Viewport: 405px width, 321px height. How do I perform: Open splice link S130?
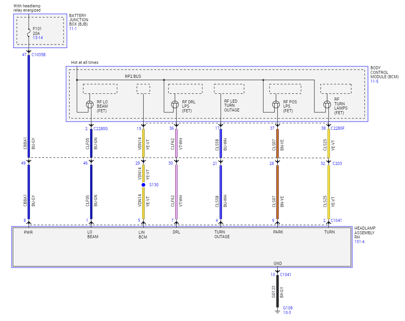pyautogui.click(x=154, y=185)
